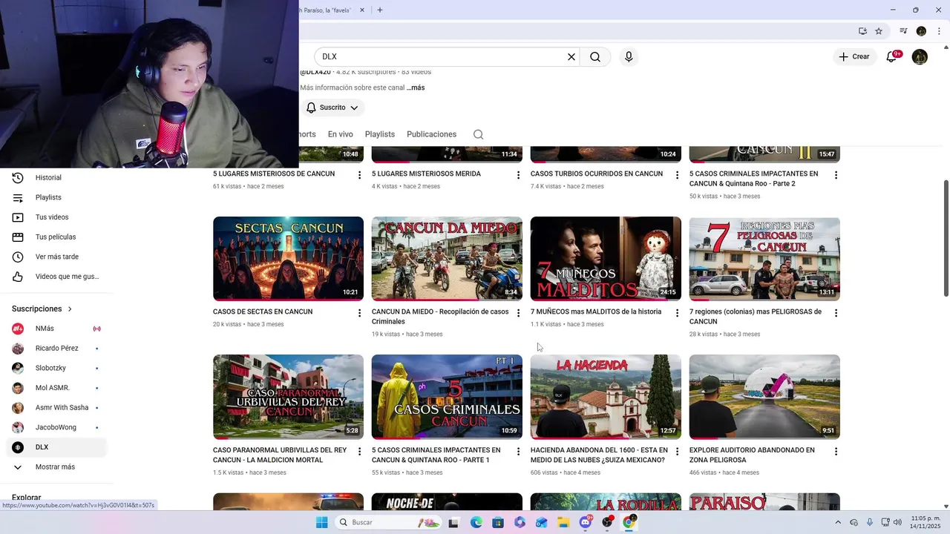This screenshot has width=950, height=534.
Task: Switch to the Publicaciones tab
Action: click(431, 134)
